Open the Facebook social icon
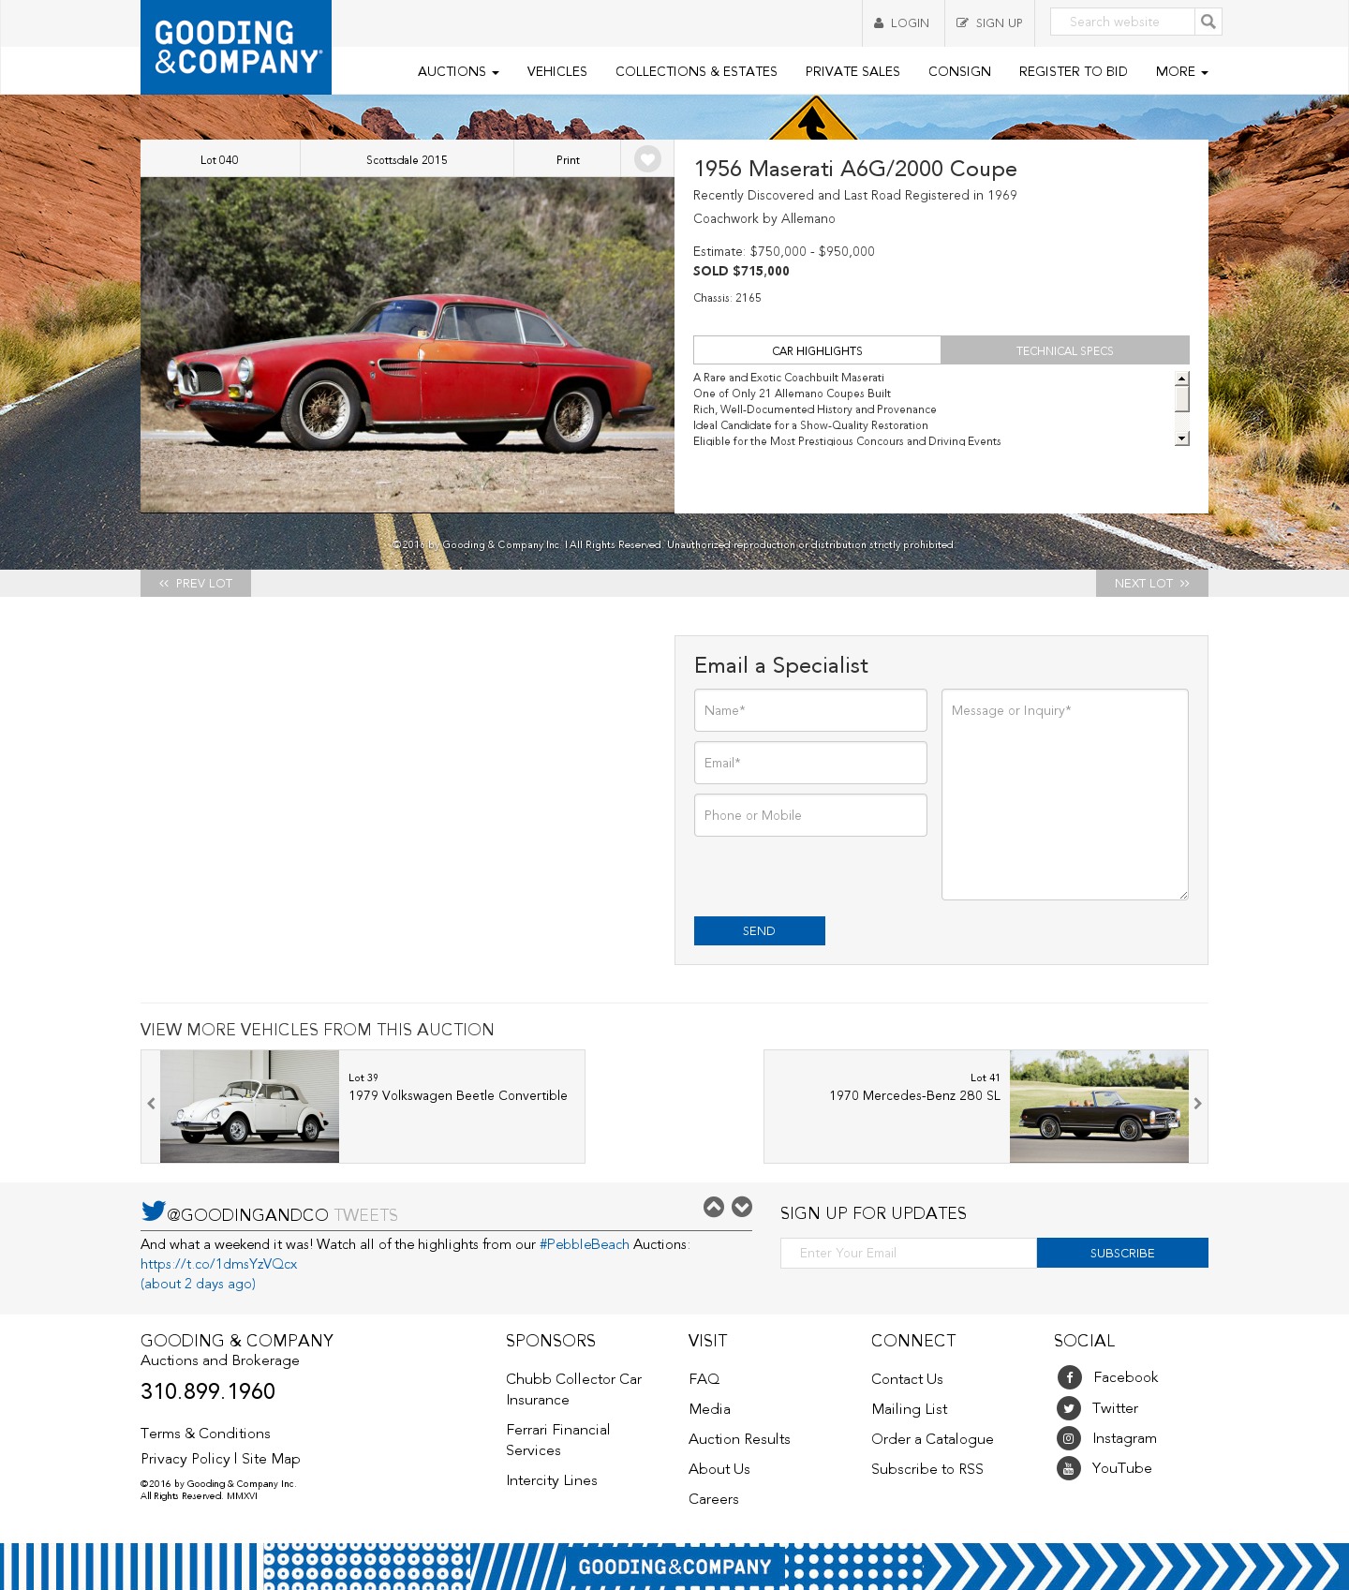 [1070, 1377]
